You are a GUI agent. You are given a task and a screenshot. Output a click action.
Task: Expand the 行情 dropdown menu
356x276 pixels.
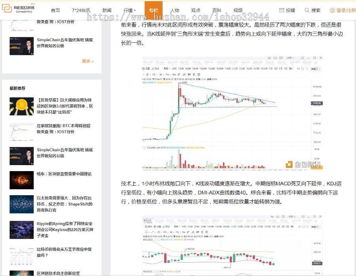pos(129,10)
